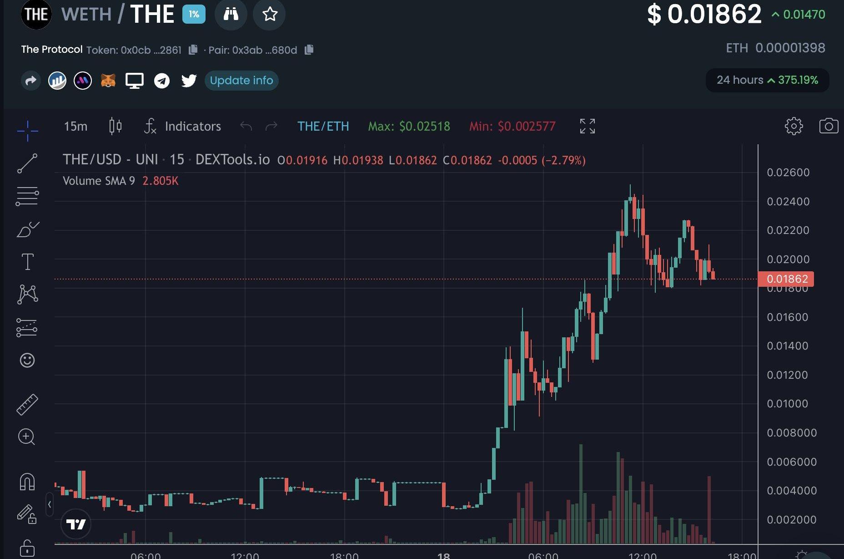Open the MetaMask fox icon
The height and width of the screenshot is (559, 844).
108,81
